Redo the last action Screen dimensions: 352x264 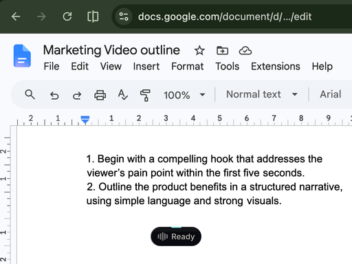(x=77, y=95)
